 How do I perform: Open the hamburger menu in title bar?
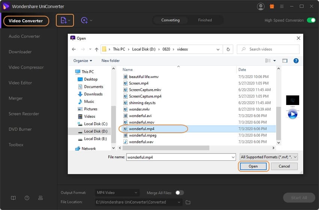282,6
